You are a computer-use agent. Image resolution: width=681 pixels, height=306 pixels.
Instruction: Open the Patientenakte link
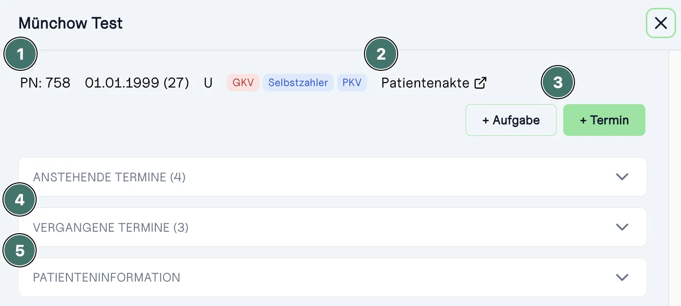(x=434, y=83)
